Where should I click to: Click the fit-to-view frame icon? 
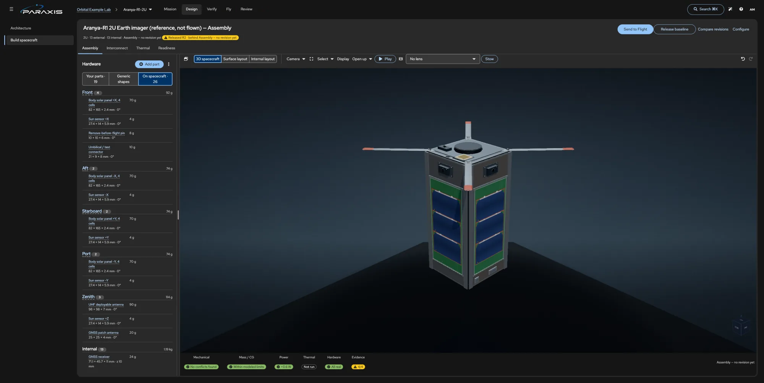click(311, 59)
